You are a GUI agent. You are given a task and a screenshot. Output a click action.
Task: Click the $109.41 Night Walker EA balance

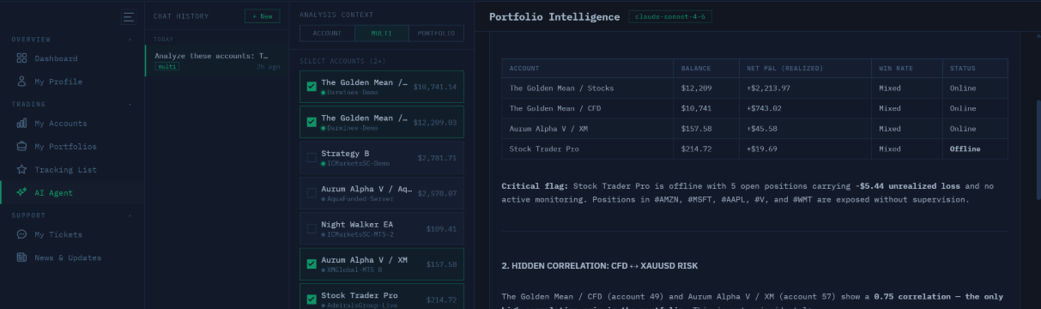[441, 229]
